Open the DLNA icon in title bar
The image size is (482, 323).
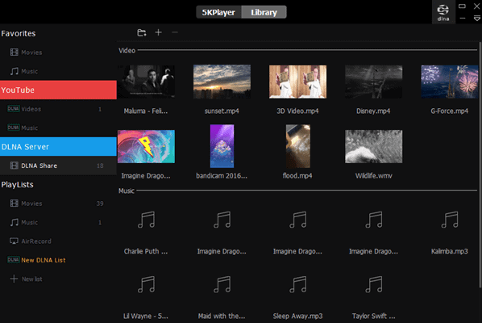(443, 12)
